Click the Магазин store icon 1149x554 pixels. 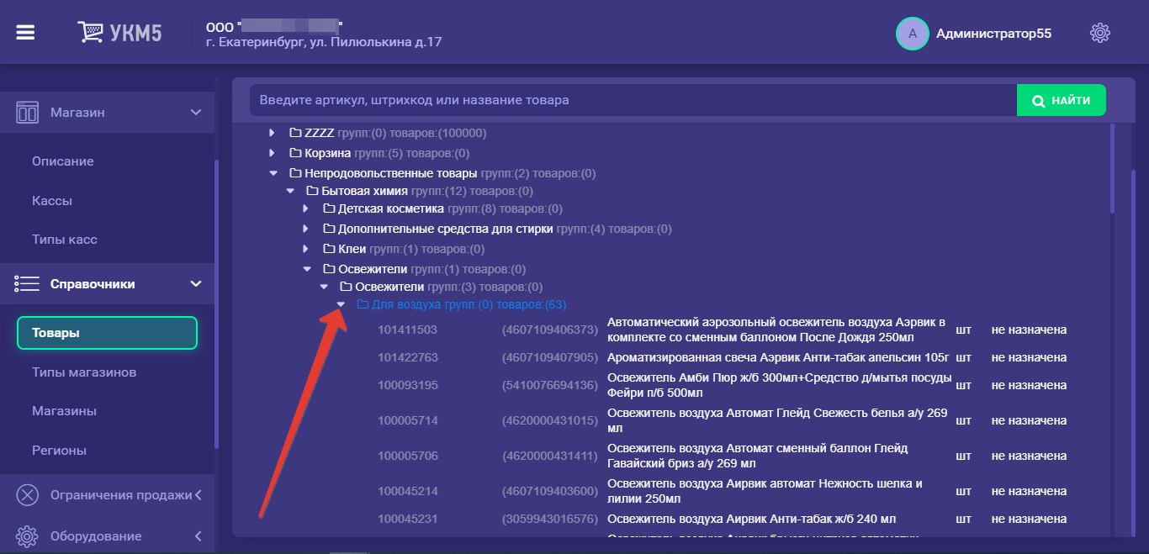point(28,113)
